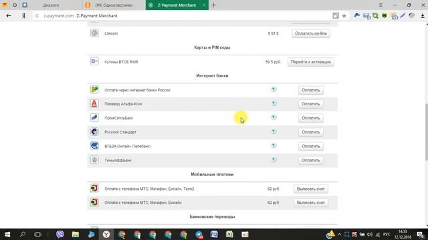
Task: Click the Litecoin logo icon
Action: tap(94, 33)
